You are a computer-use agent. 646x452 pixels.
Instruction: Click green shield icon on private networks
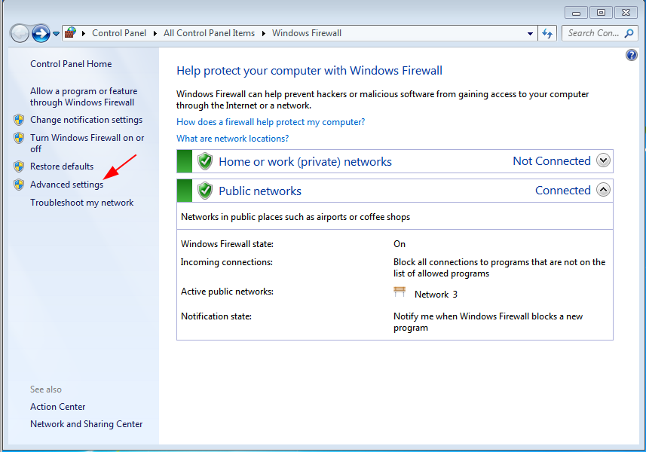[205, 161]
